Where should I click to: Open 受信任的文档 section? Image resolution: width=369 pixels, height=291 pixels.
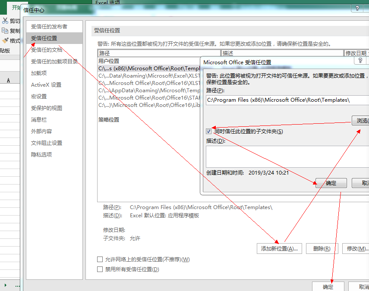(54, 50)
